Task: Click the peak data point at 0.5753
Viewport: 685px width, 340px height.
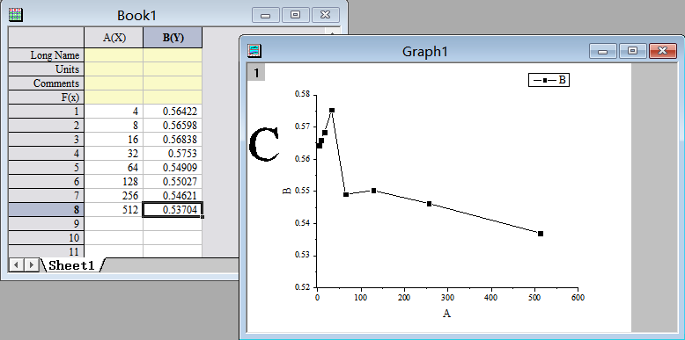Action: pos(332,111)
